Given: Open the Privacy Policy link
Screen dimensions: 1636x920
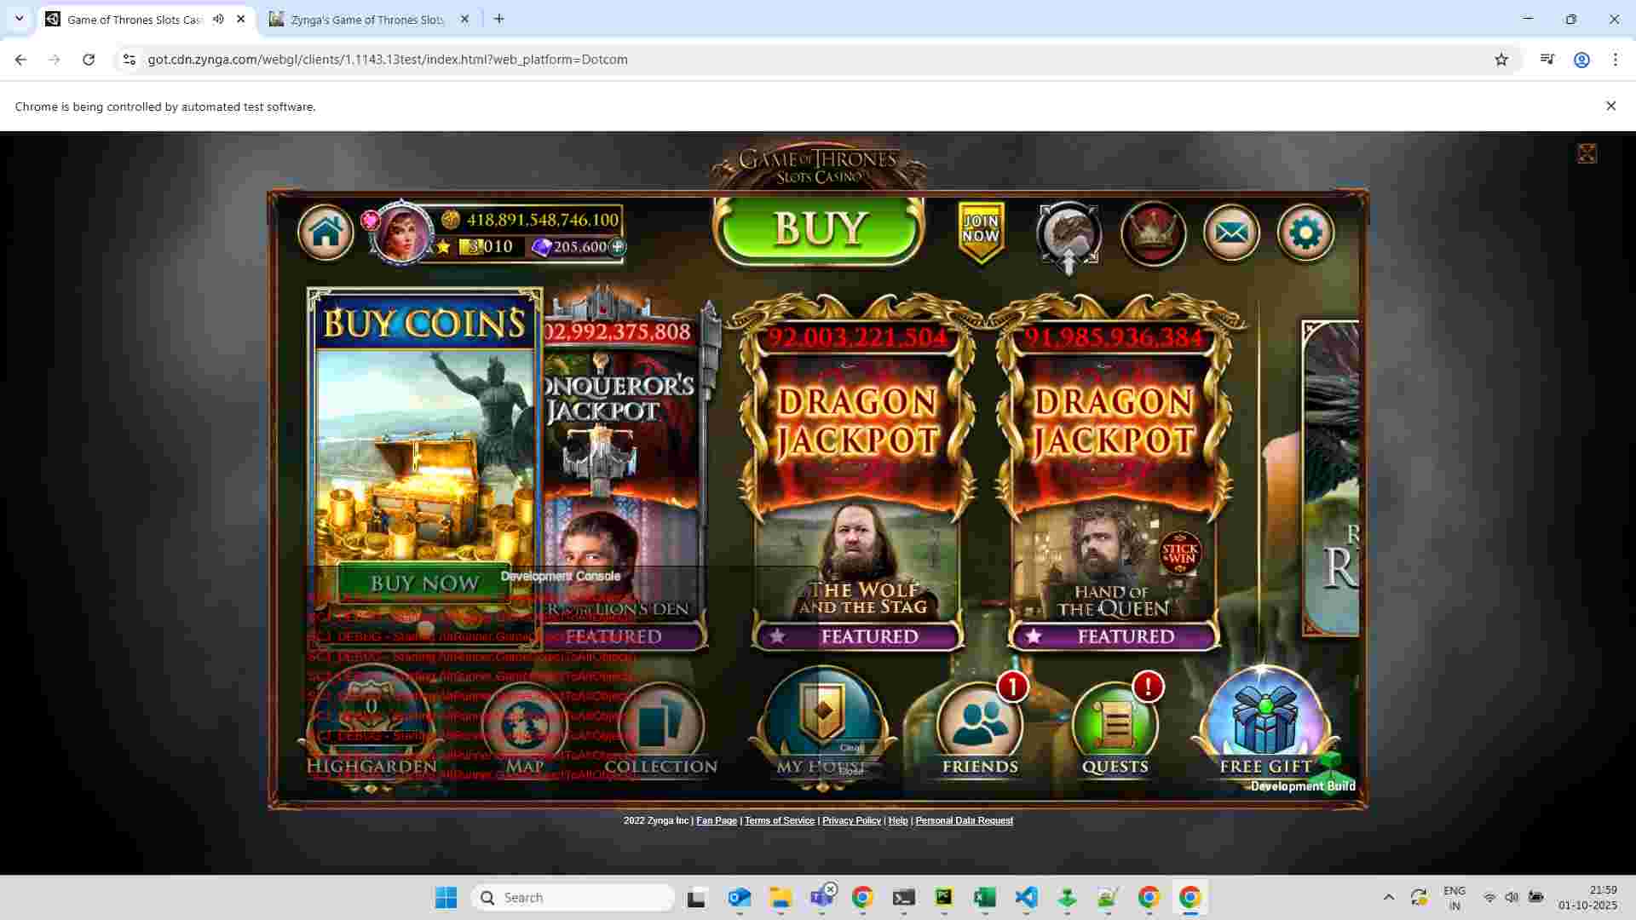Looking at the screenshot, I should click(x=850, y=820).
